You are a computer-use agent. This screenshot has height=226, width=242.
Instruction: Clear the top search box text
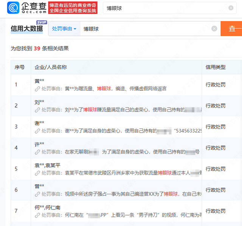pyautogui.click(x=231, y=8)
